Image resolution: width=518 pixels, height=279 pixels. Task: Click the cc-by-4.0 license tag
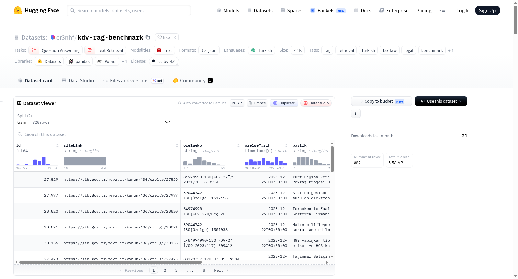tap(164, 61)
